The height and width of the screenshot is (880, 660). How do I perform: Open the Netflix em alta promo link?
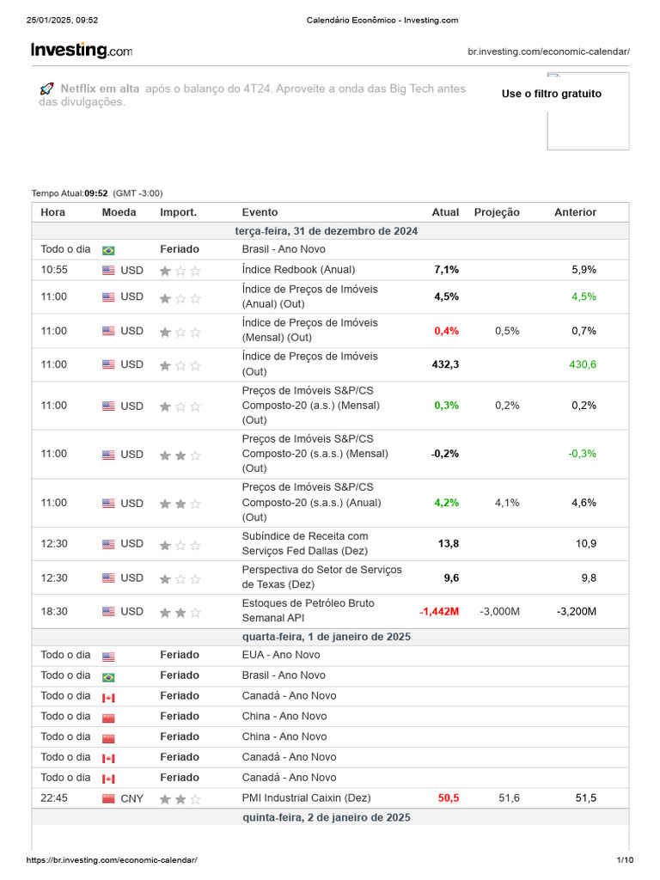click(x=100, y=89)
